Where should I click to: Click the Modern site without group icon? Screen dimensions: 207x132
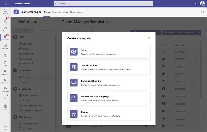tap(73, 98)
